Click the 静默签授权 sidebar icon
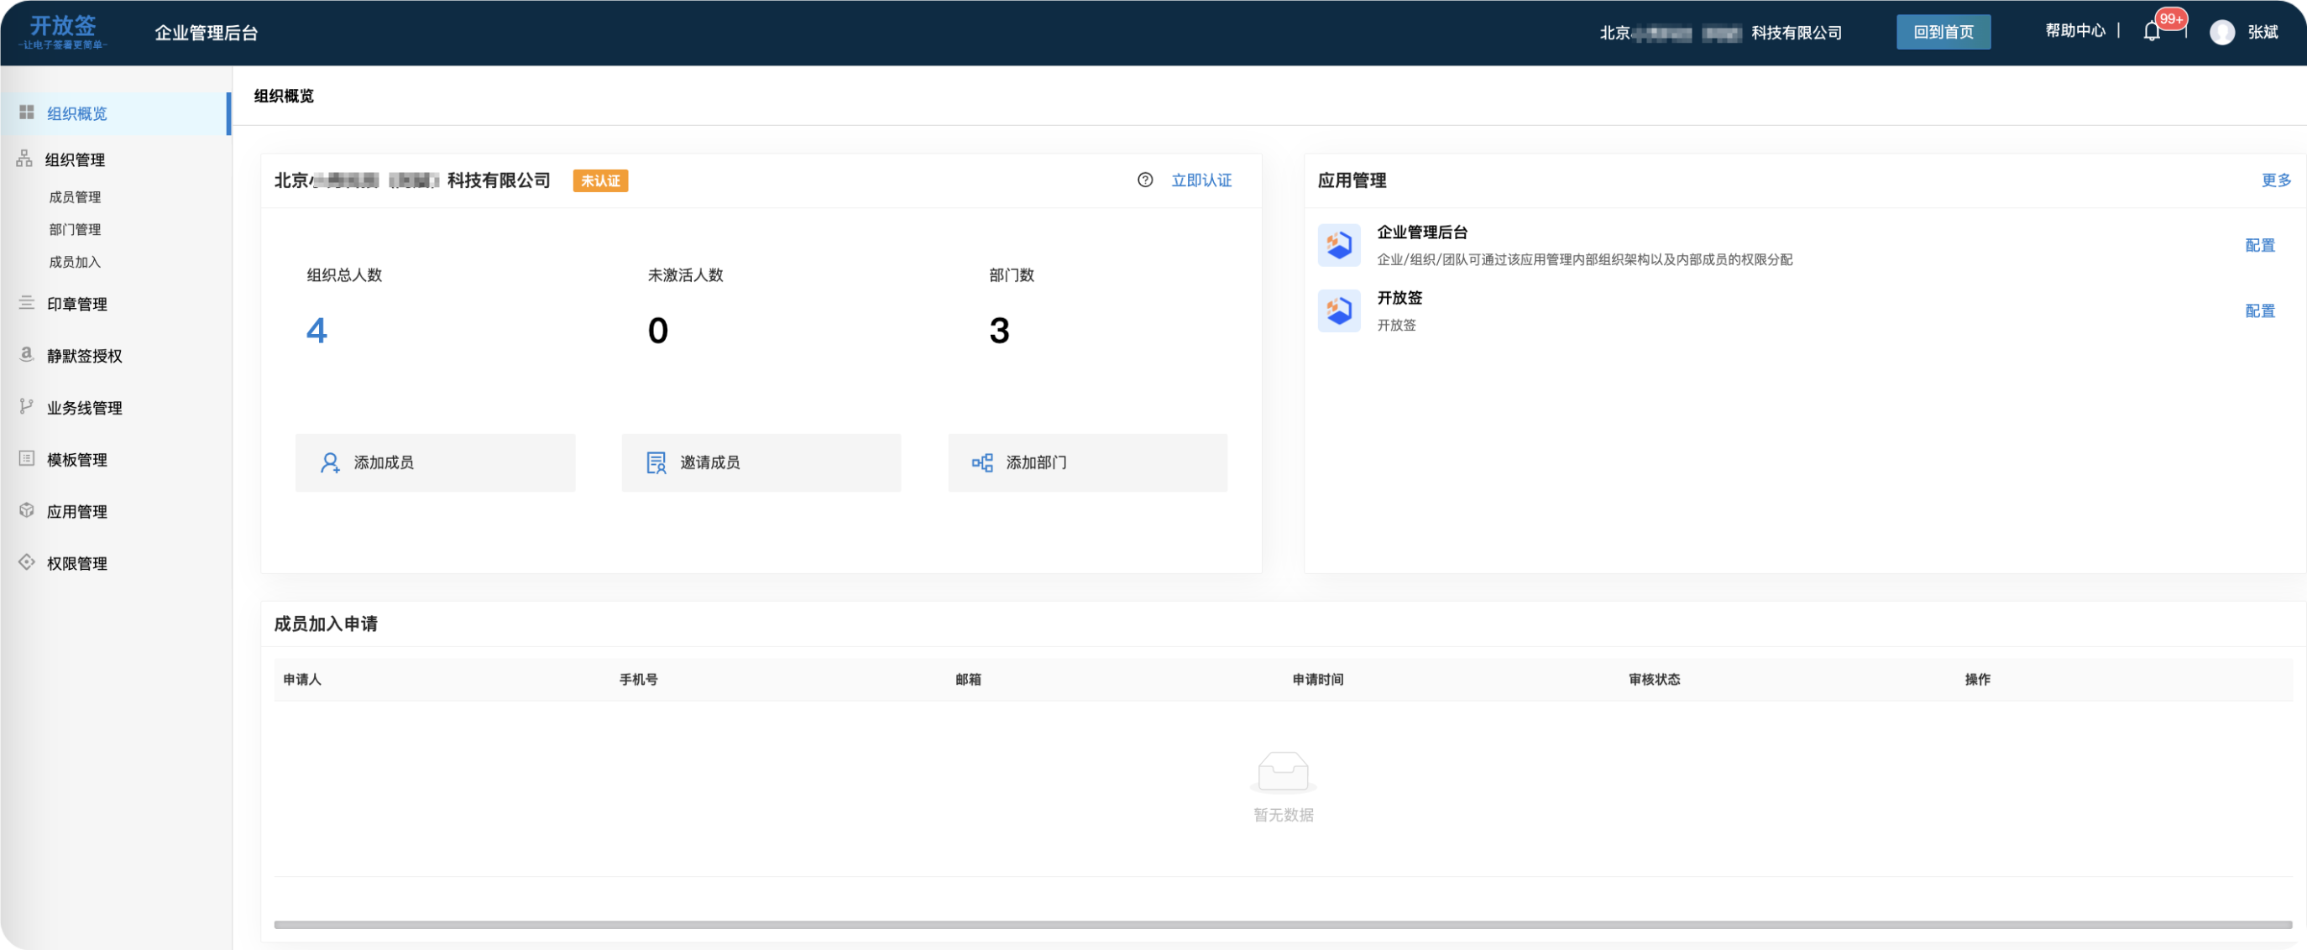This screenshot has height=950, width=2307. tap(27, 354)
